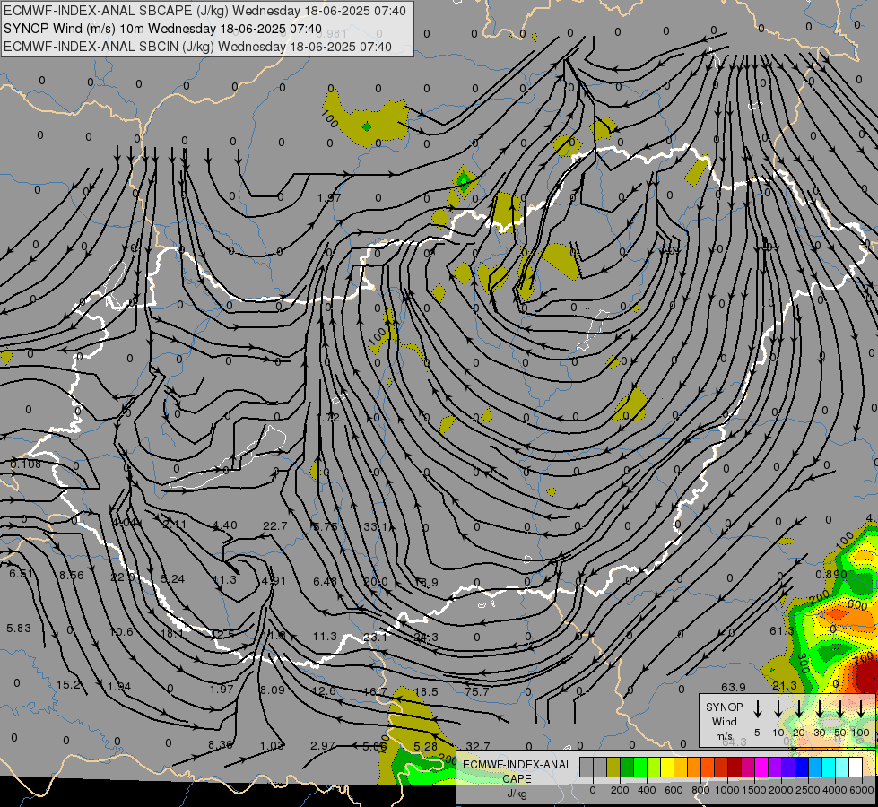Click the 100 m/s wind arrow in SYNOP legend
Image resolution: width=878 pixels, height=807 pixels.
pos(861,709)
